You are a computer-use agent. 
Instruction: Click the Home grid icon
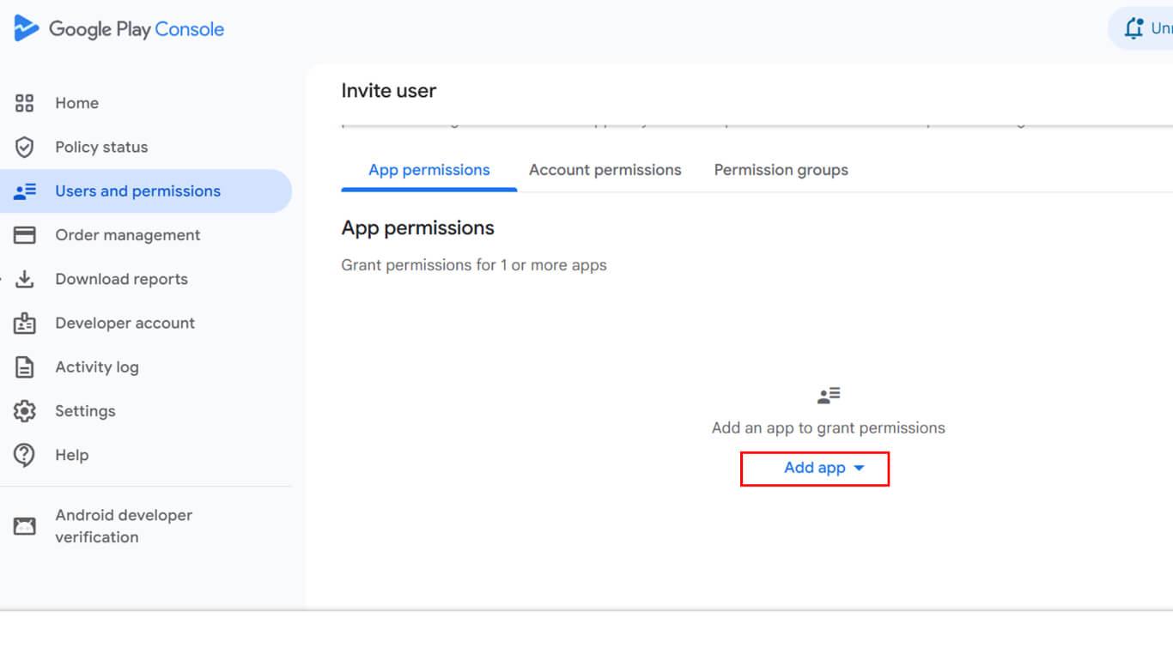pyautogui.click(x=25, y=103)
